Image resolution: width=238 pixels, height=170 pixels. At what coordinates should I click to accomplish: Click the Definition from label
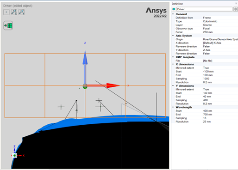[x=184, y=18]
